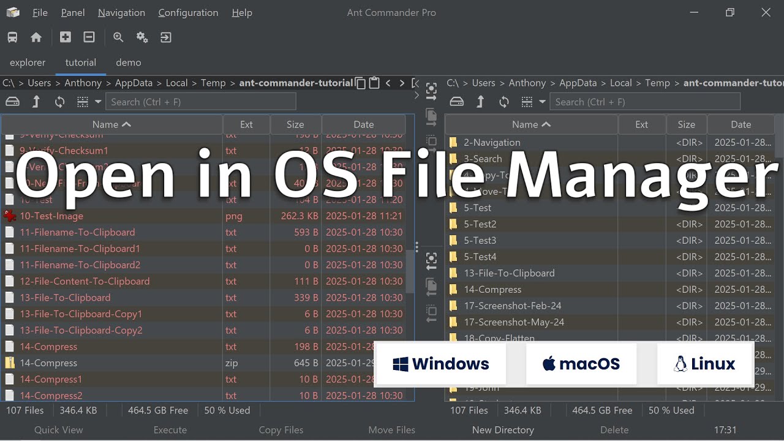This screenshot has height=441, width=784.
Task: Click Delete in the bottom bar
Action: click(614, 430)
